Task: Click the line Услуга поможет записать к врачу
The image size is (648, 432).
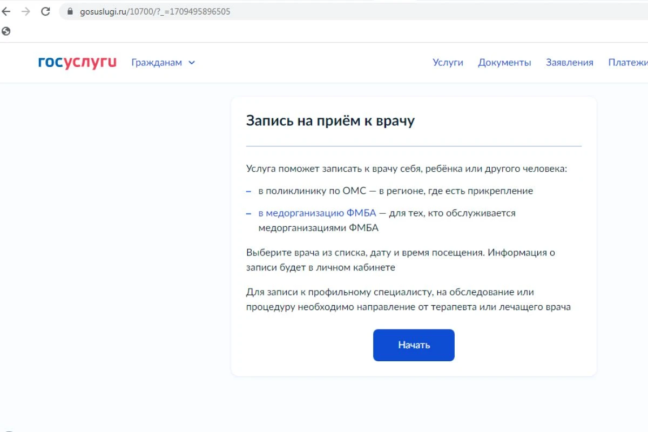Action: (407, 169)
